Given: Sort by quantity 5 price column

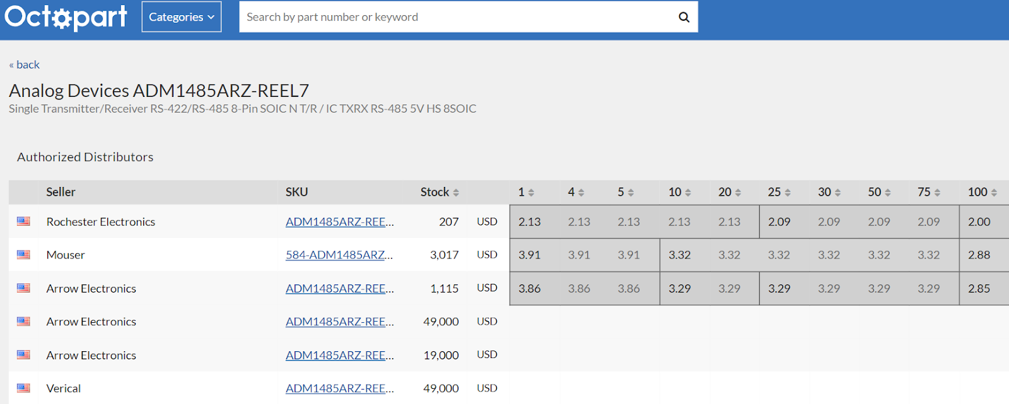Looking at the screenshot, I should click(626, 192).
